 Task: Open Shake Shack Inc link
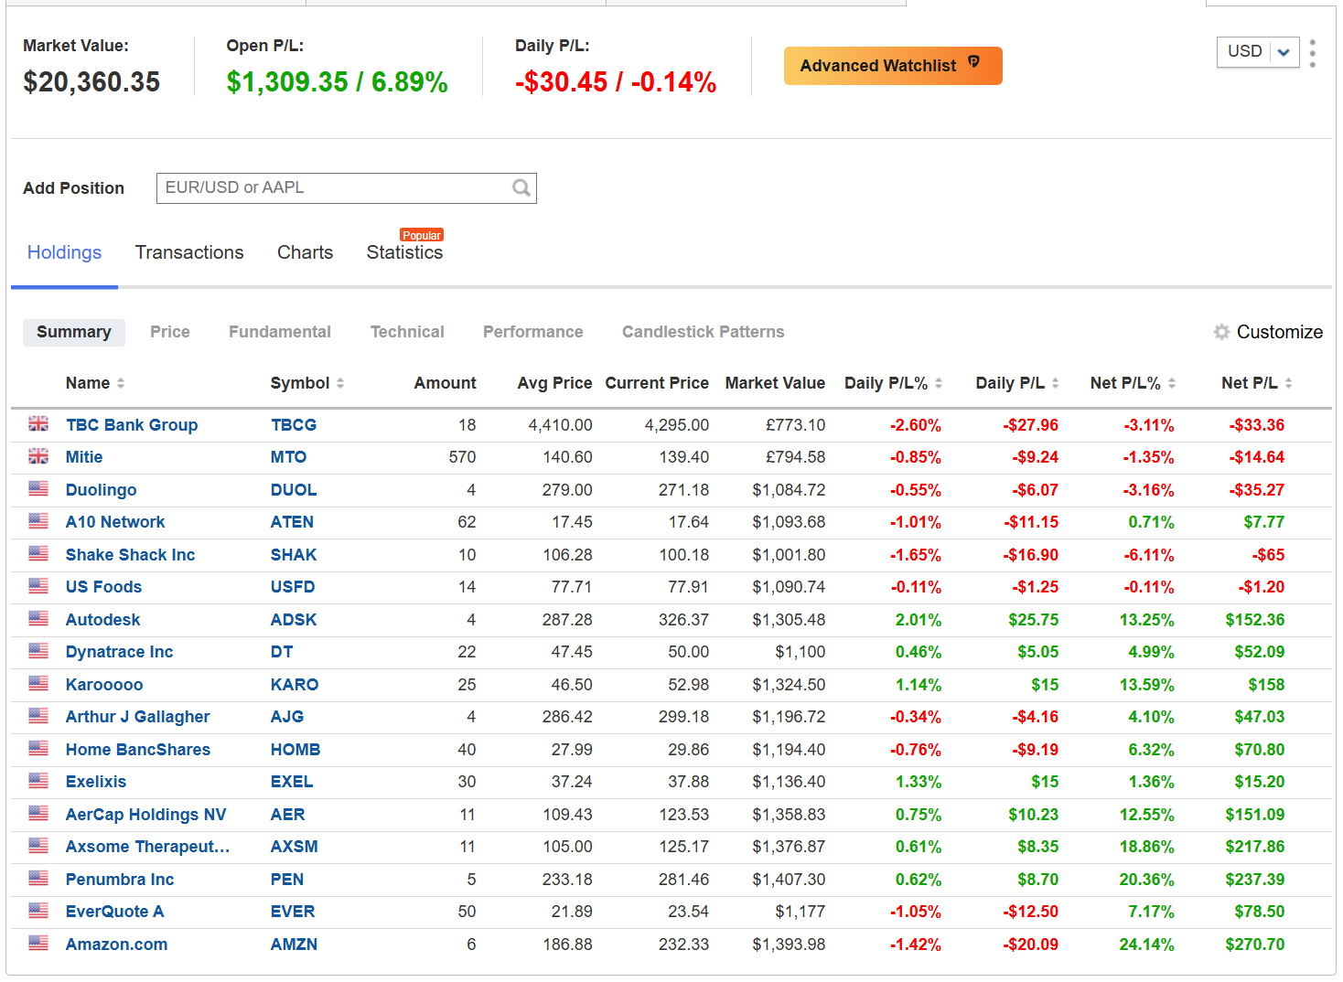[130, 555]
